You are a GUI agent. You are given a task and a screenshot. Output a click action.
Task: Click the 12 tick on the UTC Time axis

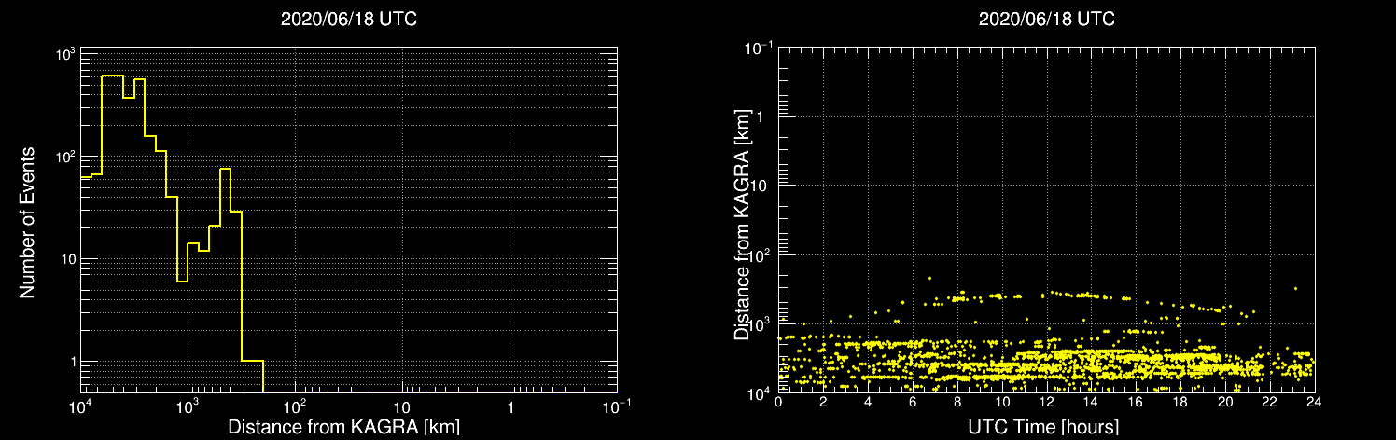pos(1047,402)
